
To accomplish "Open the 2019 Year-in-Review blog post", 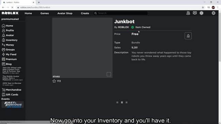I will (12, 84).
